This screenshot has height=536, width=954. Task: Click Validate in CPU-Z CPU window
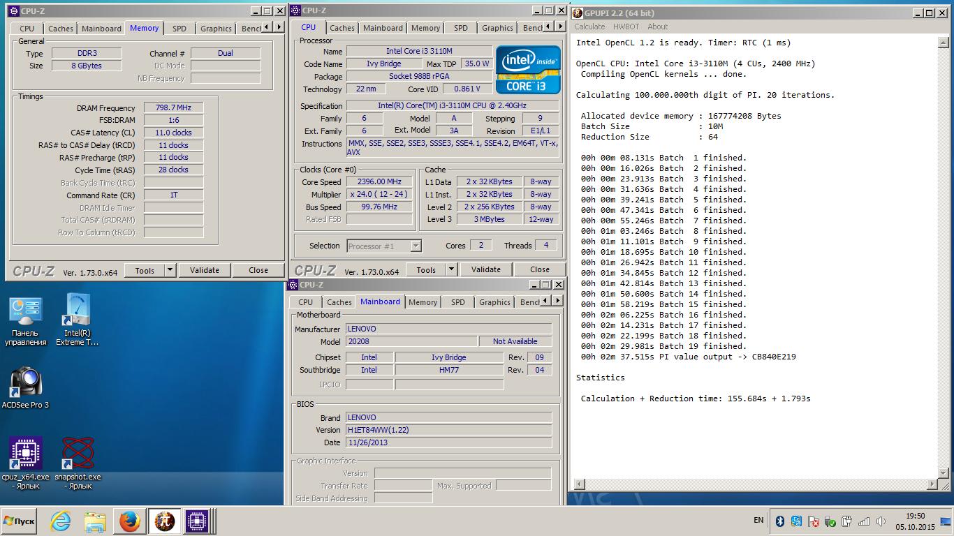485,269
